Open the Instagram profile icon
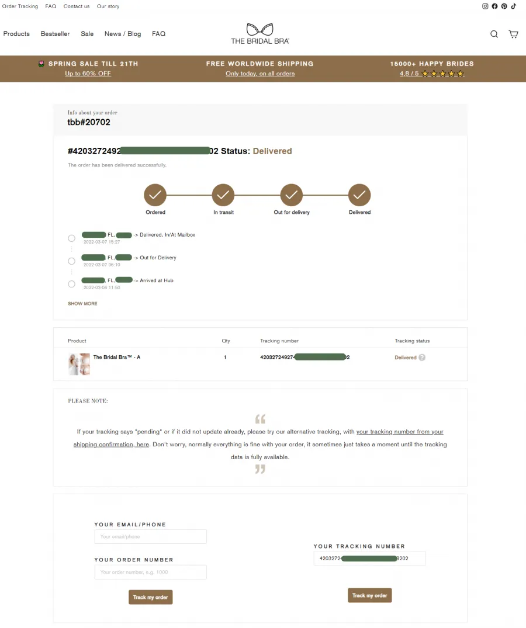 click(x=485, y=6)
